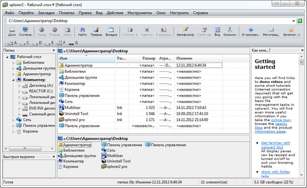The image size is (307, 188).
Task: Open the address bar dropdown arrow
Action: pyautogui.click(x=294, y=21)
